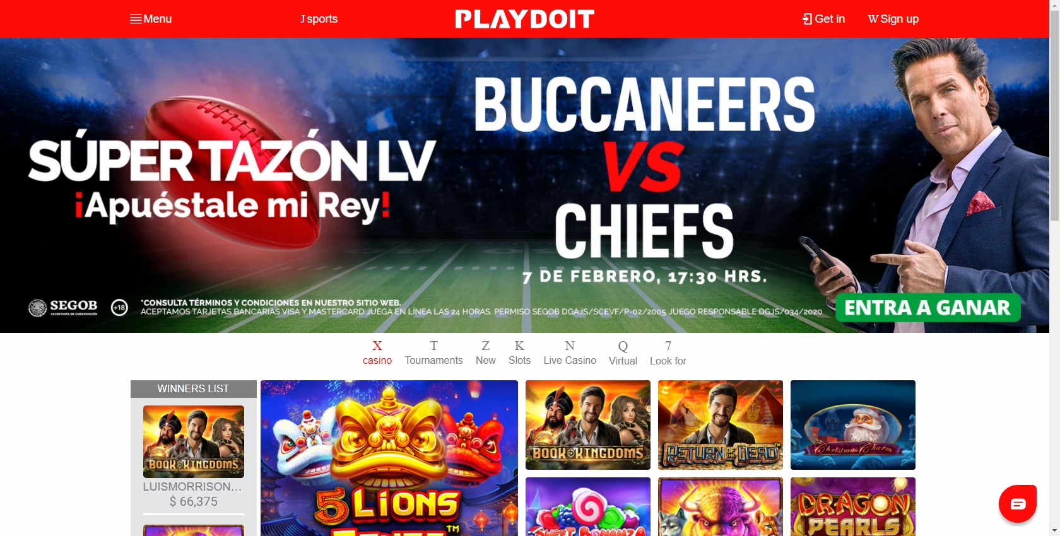This screenshot has width=1060, height=536.
Task: Click the Sign up link
Action: pos(893,19)
